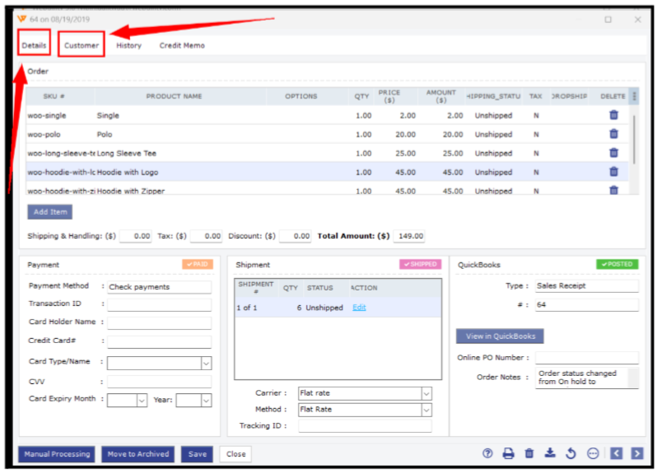Go to next order with right arrow
Screen dimensions: 657x473
pos(637,453)
